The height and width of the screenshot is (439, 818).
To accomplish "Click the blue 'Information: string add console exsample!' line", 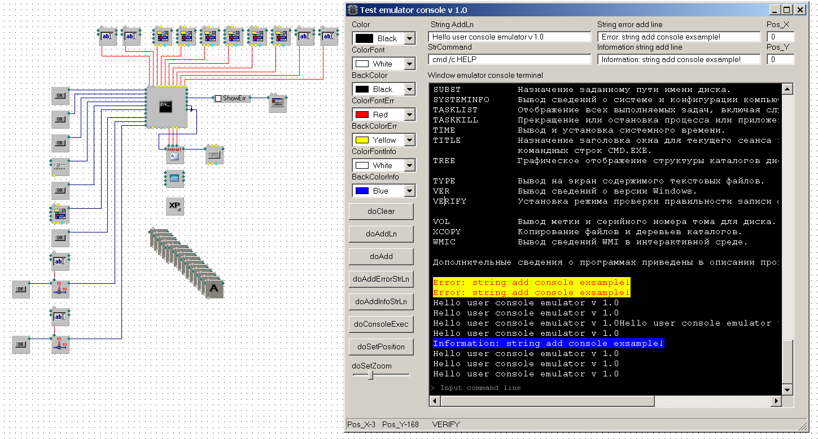I will 549,344.
